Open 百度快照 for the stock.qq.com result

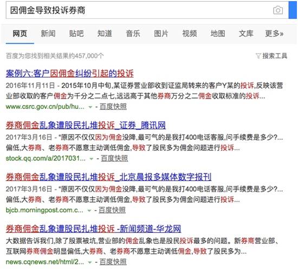coord(114,159)
